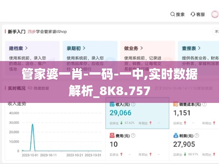Open customer service headset icon
219x164 pixels.
(x=193, y=14)
